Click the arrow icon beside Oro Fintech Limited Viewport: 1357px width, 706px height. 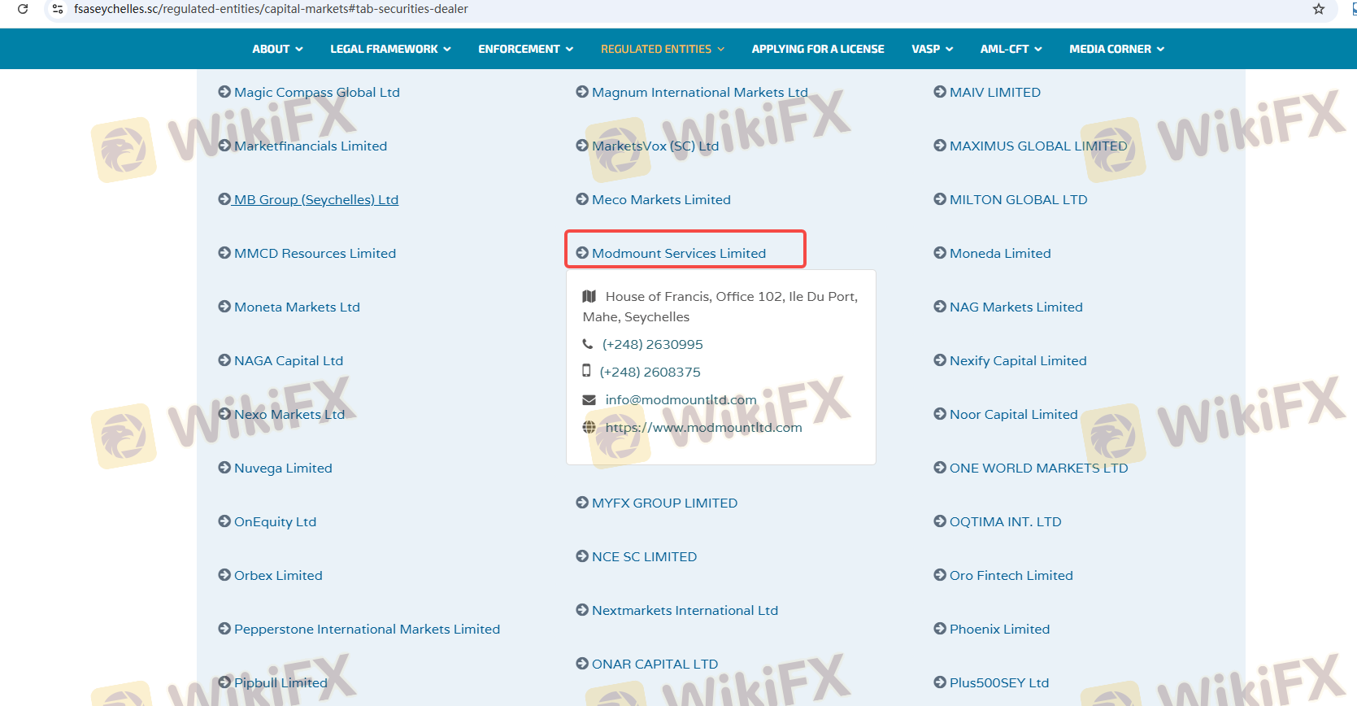click(x=940, y=575)
